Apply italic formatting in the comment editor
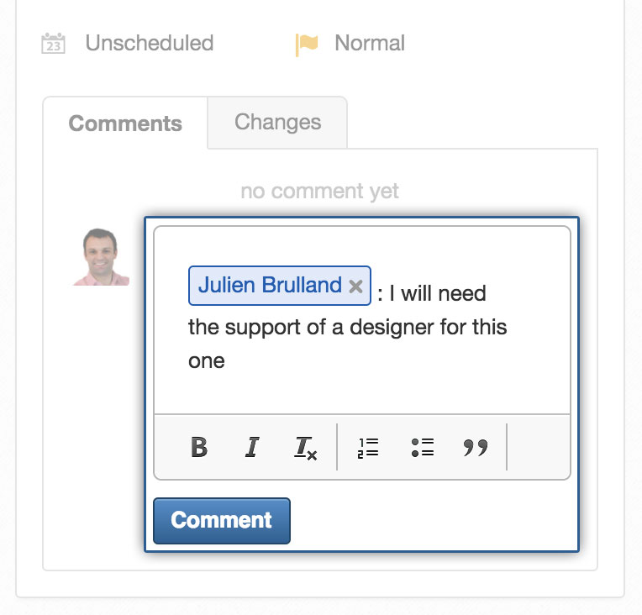The height and width of the screenshot is (615, 642). click(x=252, y=447)
